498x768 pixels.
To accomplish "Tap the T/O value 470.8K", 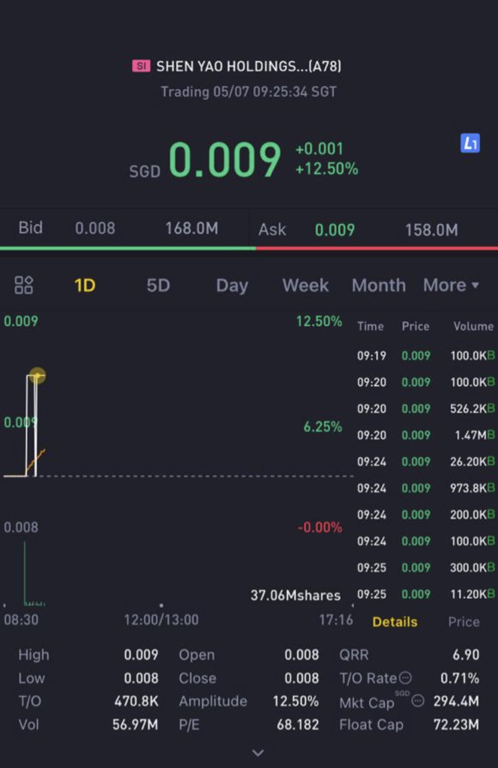I will tap(137, 701).
